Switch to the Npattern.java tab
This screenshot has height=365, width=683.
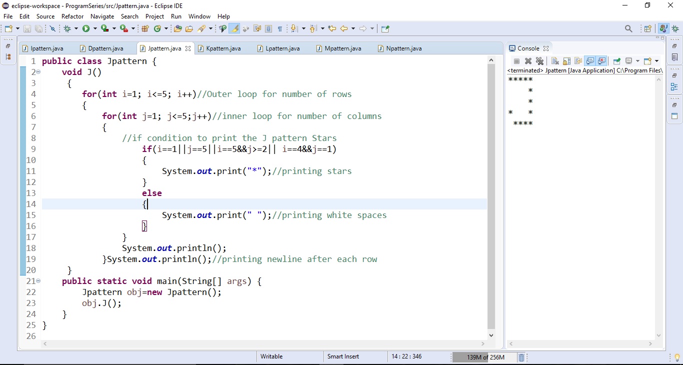click(x=403, y=48)
